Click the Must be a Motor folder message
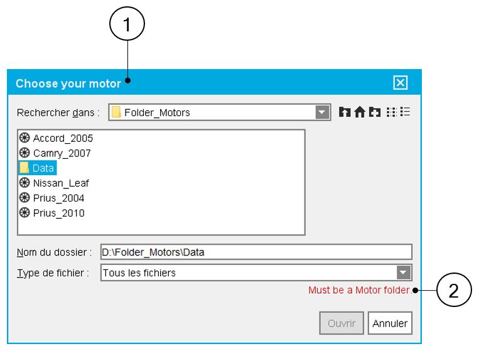The image size is (479, 356). pyautogui.click(x=360, y=290)
